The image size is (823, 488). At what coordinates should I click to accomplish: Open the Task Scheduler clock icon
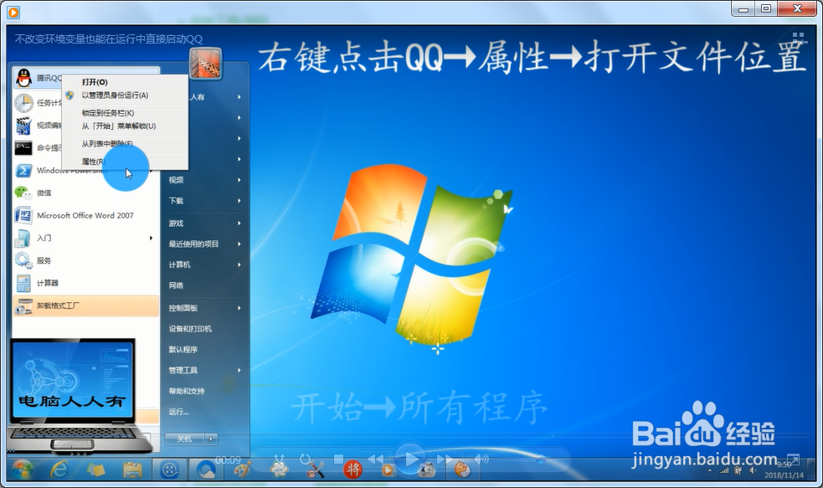(x=23, y=103)
